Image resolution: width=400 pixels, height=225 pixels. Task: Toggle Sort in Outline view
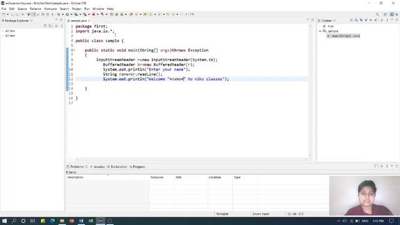pos(356,20)
